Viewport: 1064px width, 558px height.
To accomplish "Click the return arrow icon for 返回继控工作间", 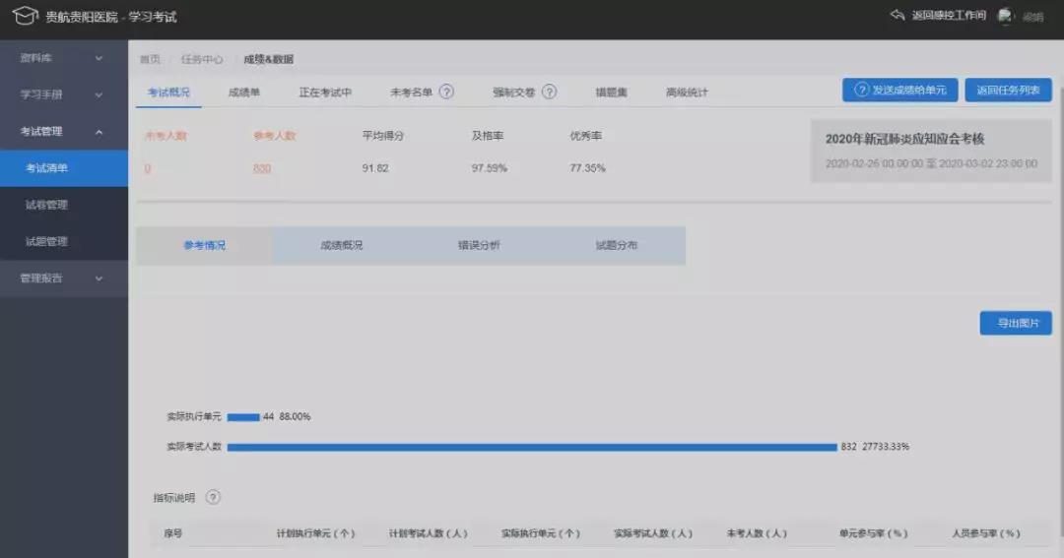I will tap(897, 16).
